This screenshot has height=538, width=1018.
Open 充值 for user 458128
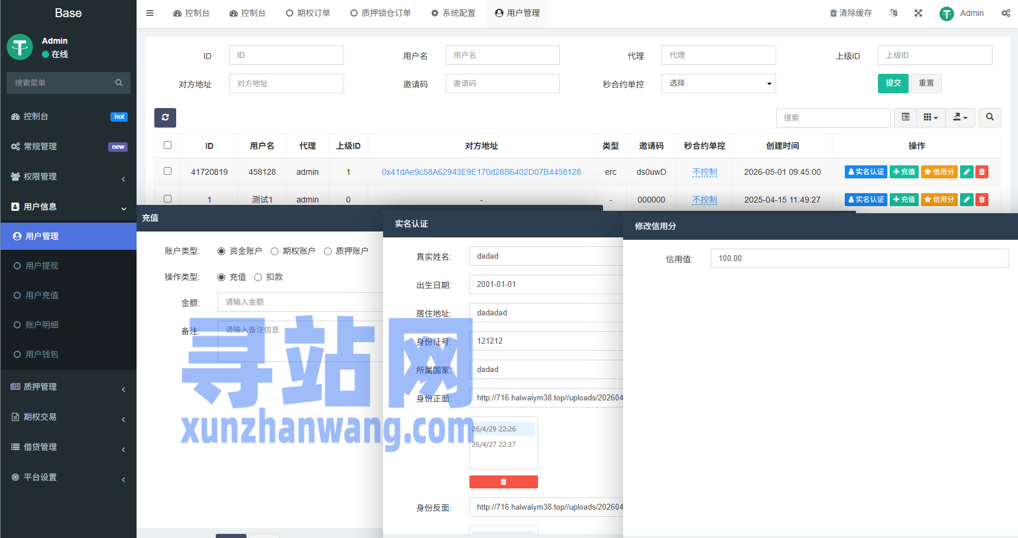[x=904, y=172]
